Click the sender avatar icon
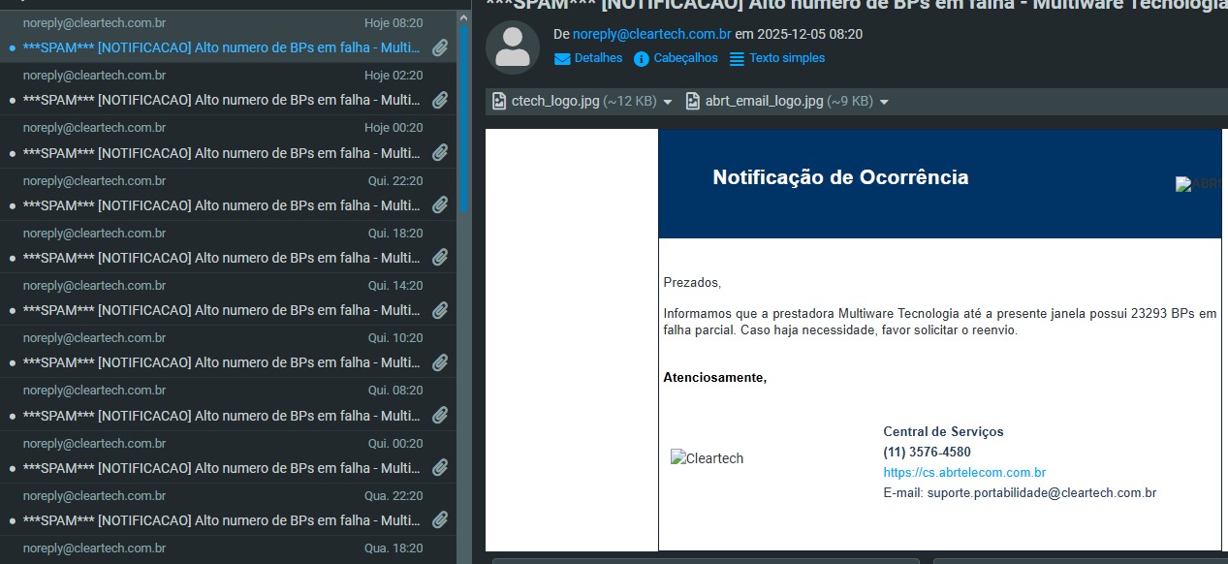The width and height of the screenshot is (1228, 564). click(x=513, y=47)
